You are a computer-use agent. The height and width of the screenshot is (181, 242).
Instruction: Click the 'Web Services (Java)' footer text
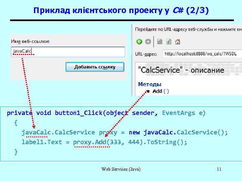pos(121,169)
